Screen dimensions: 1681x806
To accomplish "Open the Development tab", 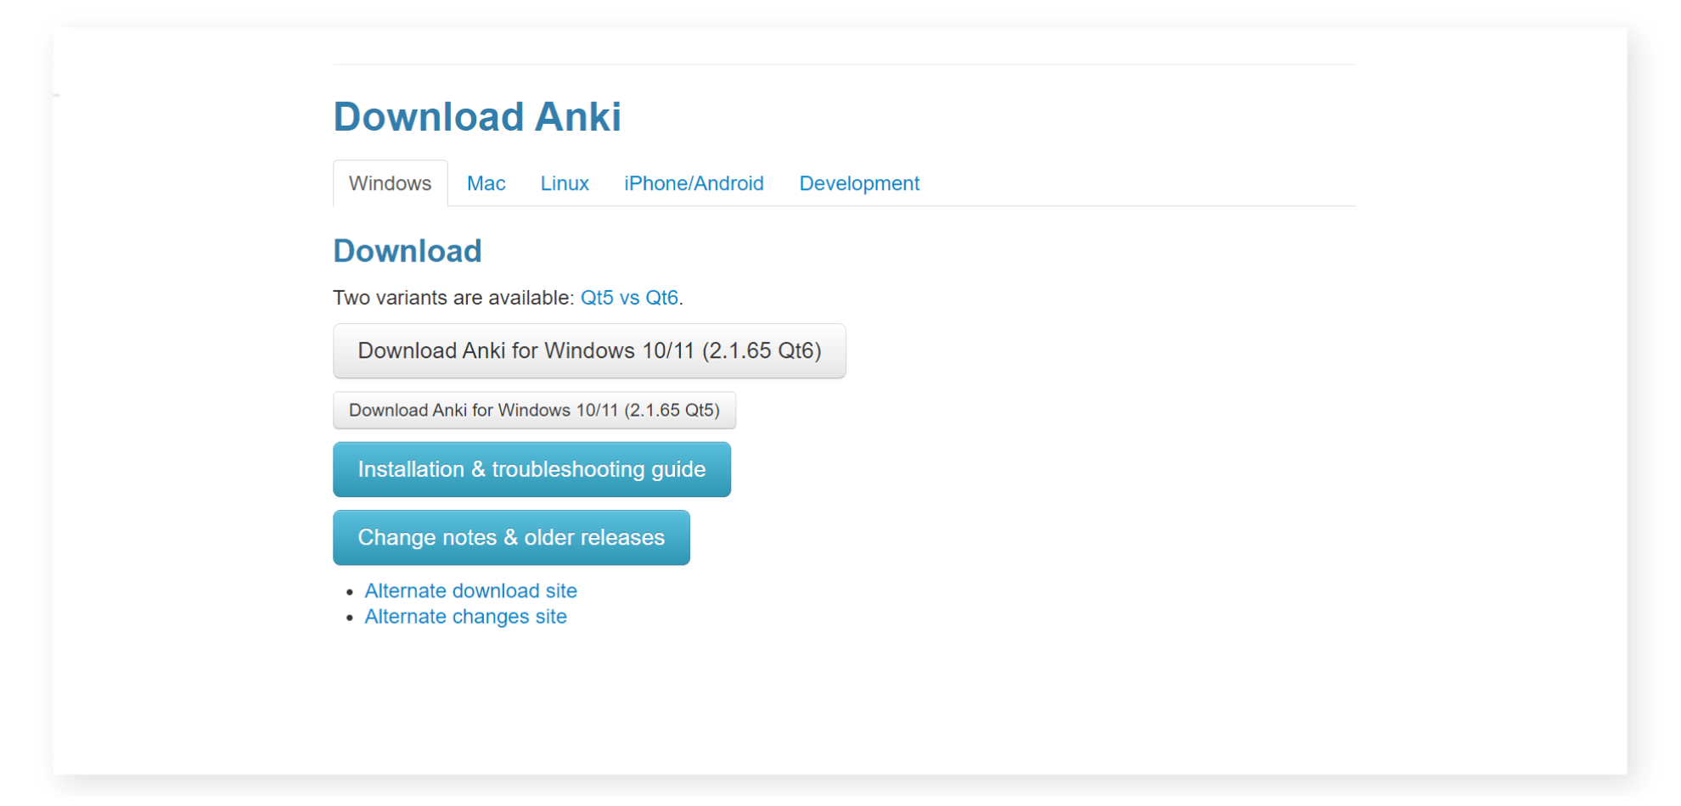I will coord(859,183).
